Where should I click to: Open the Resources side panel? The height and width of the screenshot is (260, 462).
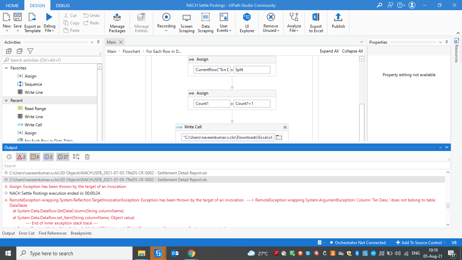pyautogui.click(x=456, y=50)
